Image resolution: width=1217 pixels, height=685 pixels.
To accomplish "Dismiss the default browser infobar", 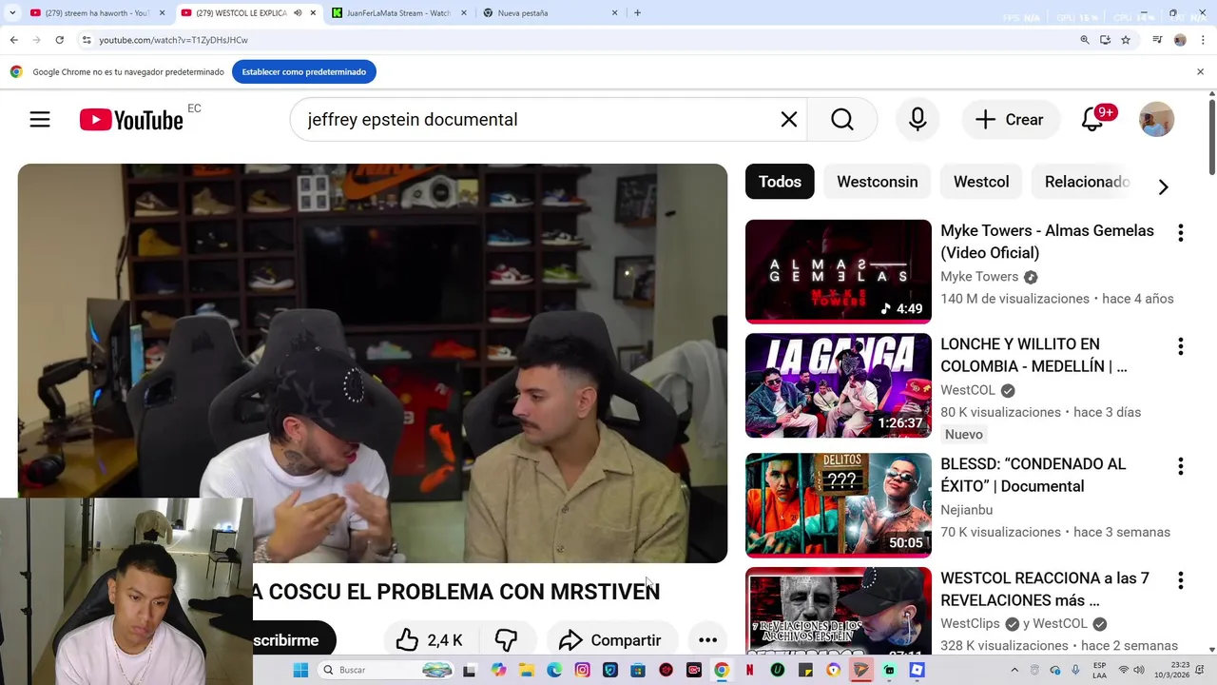I will pos(1200,71).
